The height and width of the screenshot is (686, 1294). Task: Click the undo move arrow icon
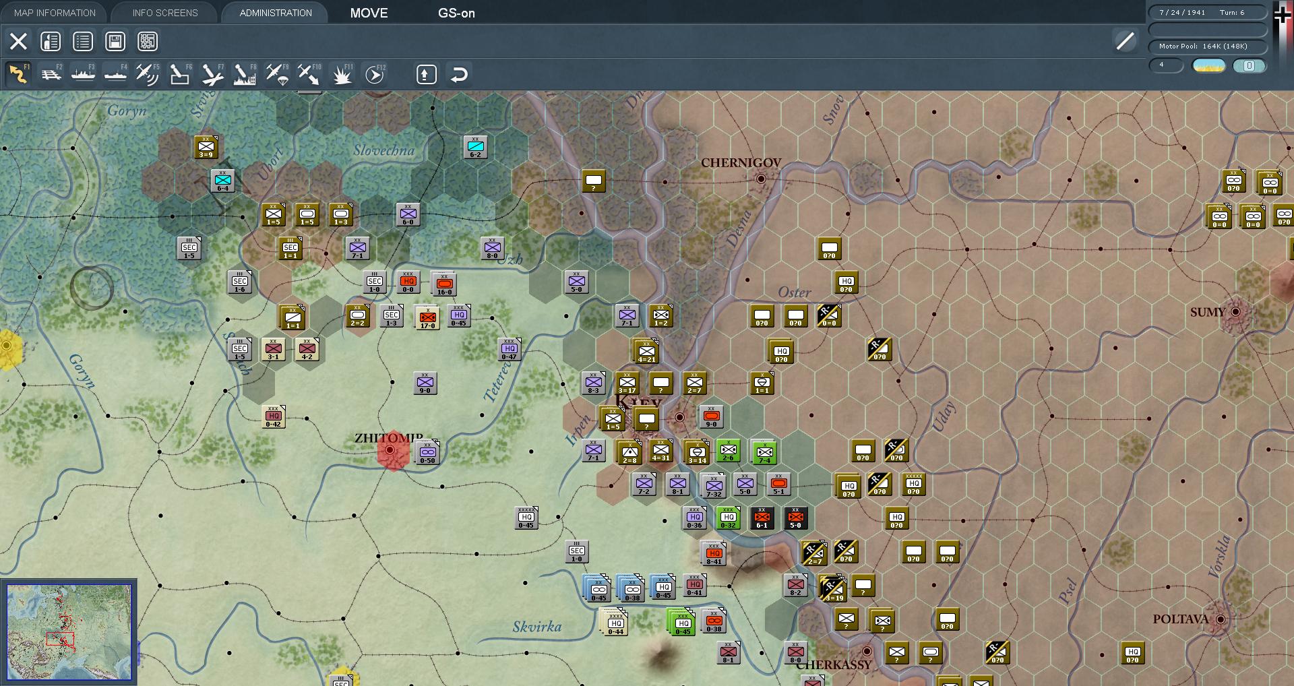(x=459, y=74)
